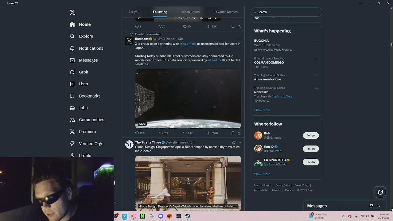393x221 pixels.
Task: Launch Grok from the sidebar
Action: coord(79,72)
